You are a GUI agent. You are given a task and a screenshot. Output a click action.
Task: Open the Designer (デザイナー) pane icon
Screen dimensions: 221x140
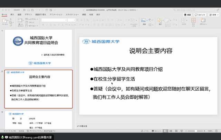click(203, 20)
